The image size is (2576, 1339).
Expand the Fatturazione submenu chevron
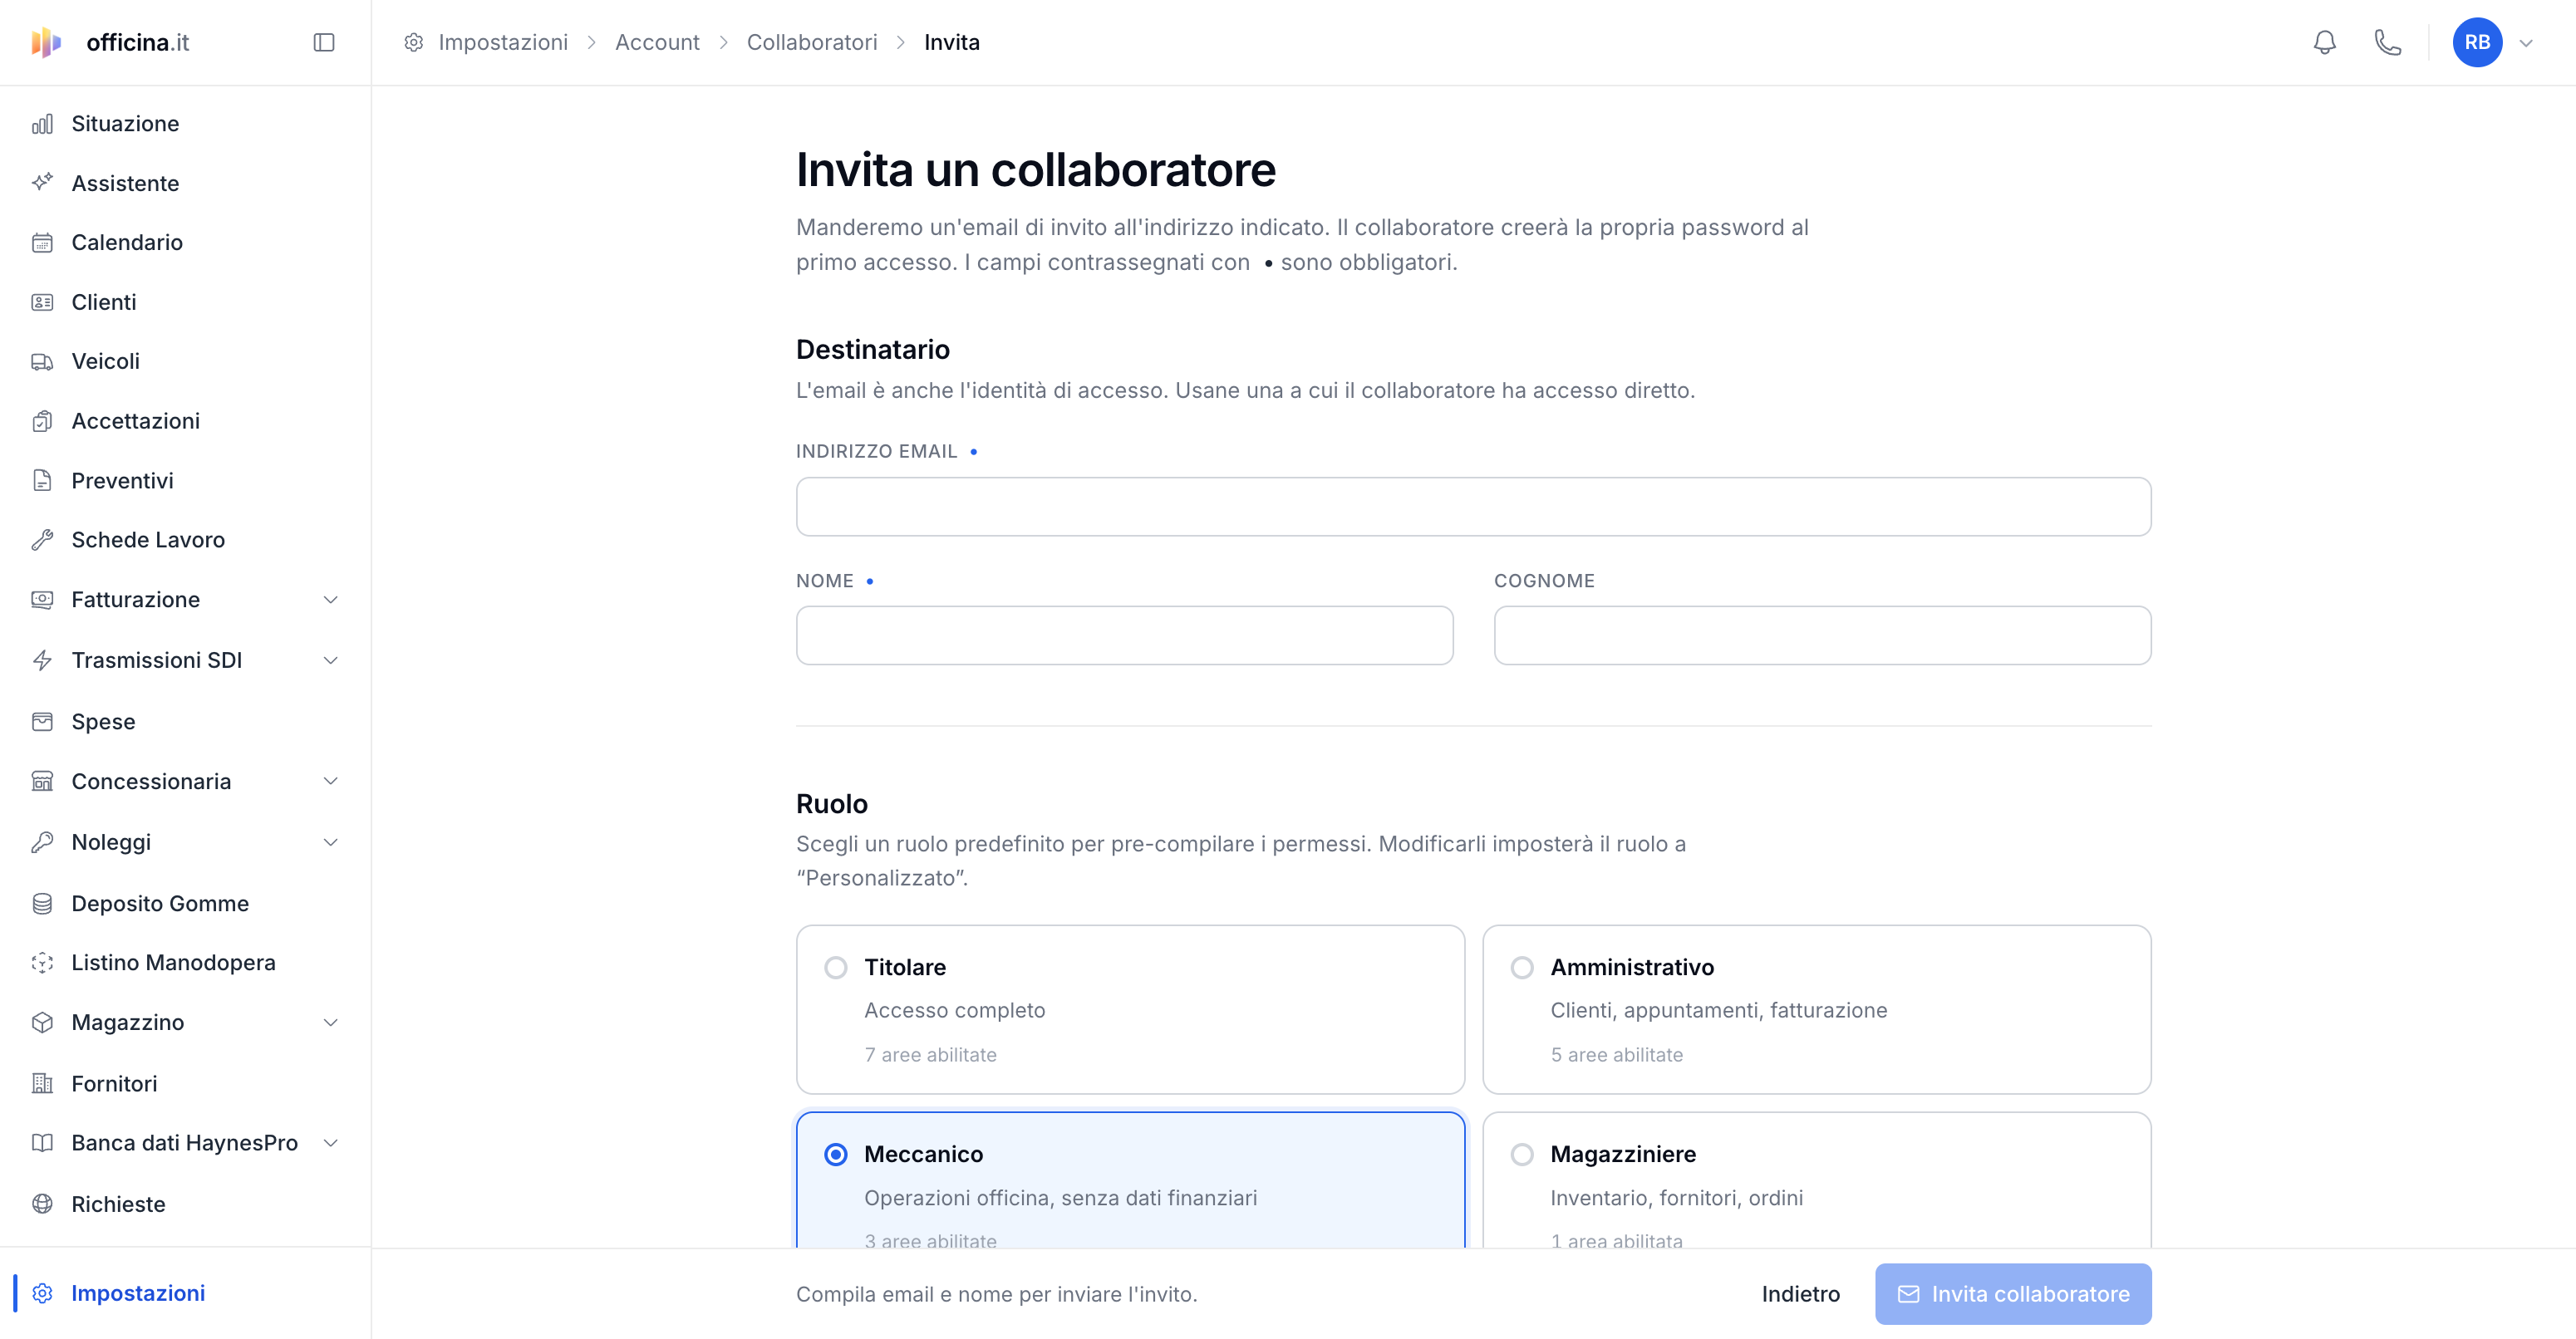pos(331,600)
